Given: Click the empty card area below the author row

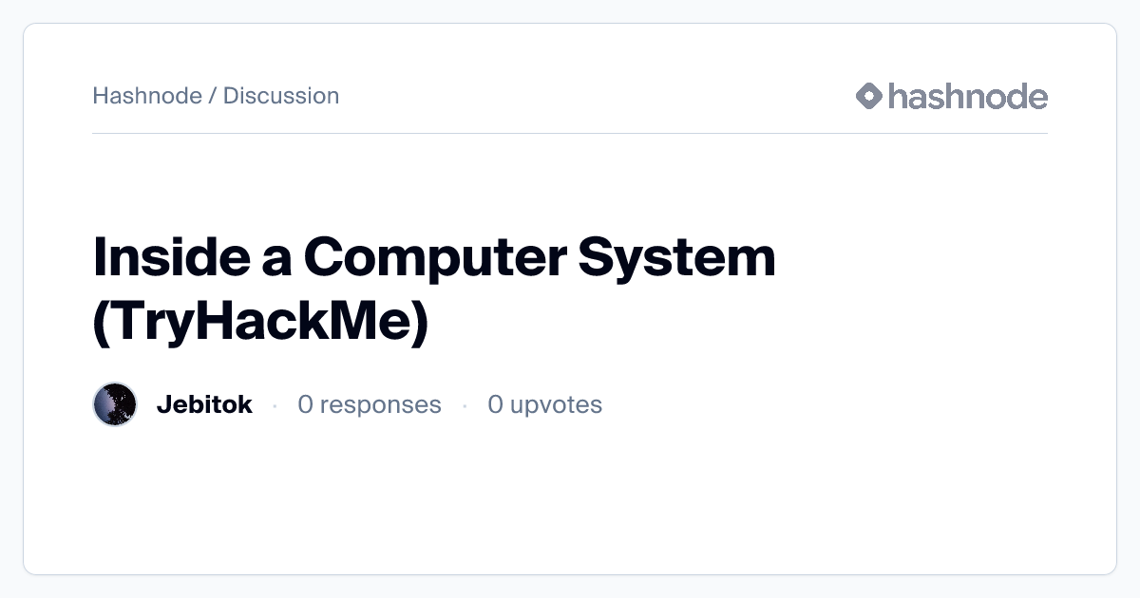Looking at the screenshot, I should 570,503.
